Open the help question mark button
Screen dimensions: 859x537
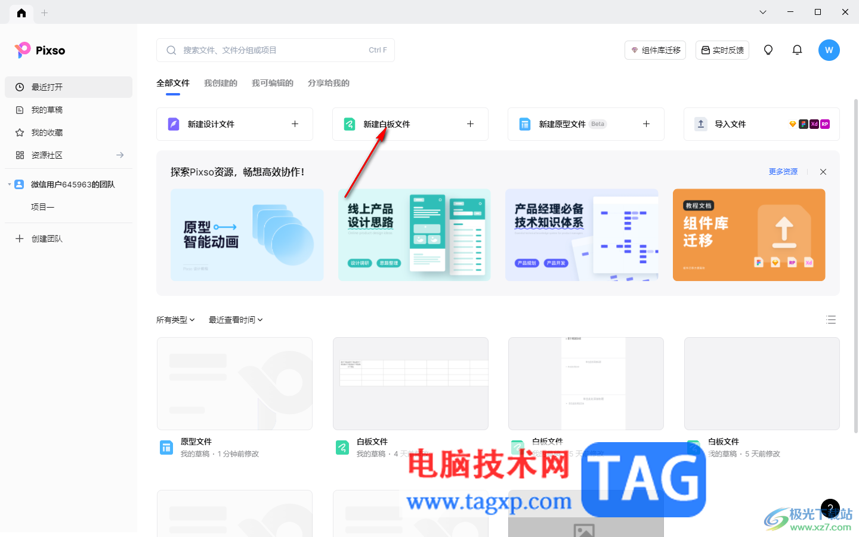[830, 508]
